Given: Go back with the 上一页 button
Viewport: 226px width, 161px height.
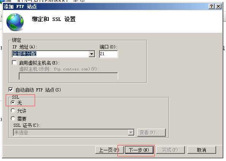Looking at the screenshot, I should 109,150.
